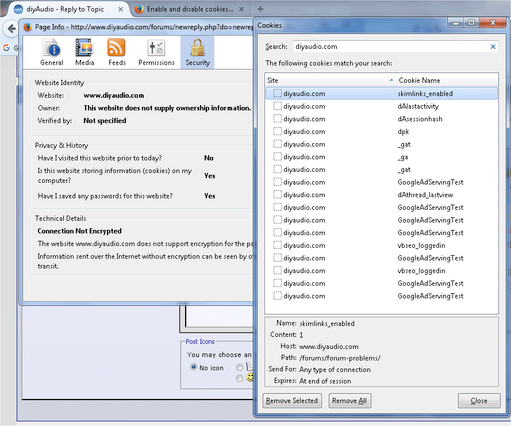This screenshot has width=511, height=426.
Task: Switch to Enable and disable cookies tab
Action: (190, 9)
